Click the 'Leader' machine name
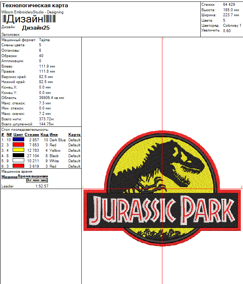 tap(8, 186)
